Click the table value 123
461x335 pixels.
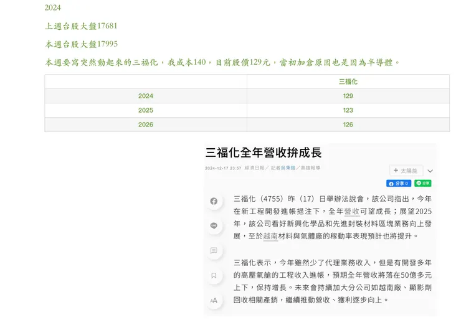348,110
